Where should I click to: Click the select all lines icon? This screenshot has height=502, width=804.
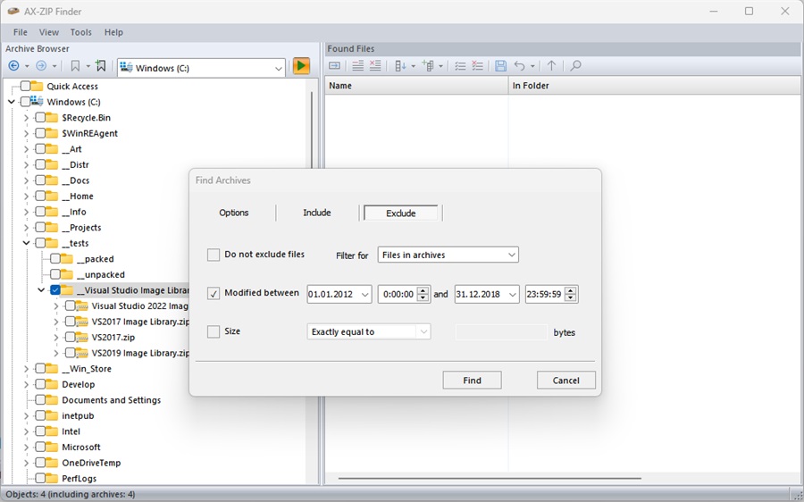pyautogui.click(x=358, y=65)
